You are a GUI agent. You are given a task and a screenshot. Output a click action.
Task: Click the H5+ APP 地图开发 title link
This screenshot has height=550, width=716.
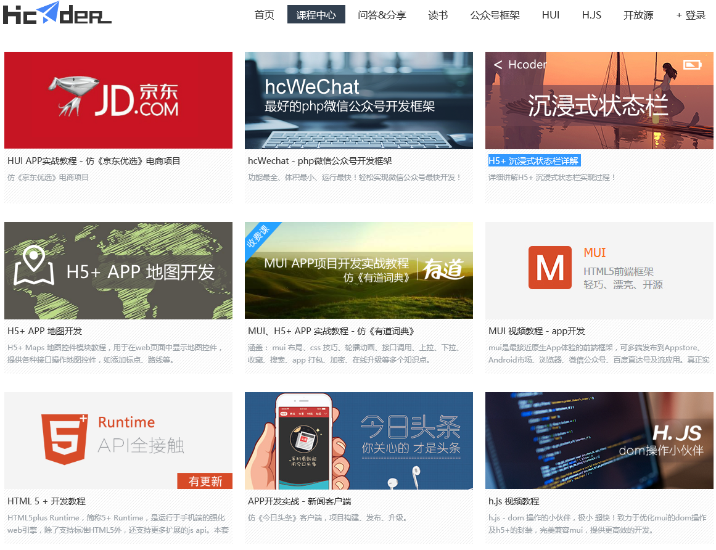point(45,331)
